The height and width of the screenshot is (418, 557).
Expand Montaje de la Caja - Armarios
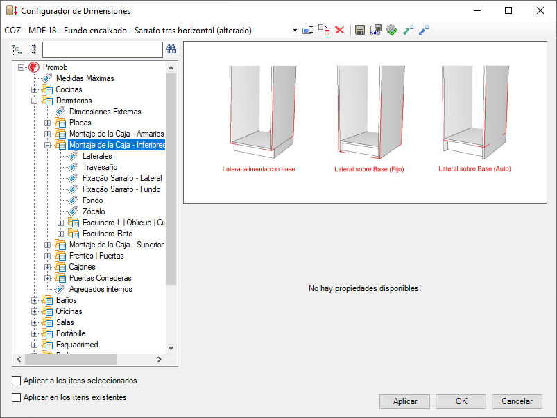point(48,134)
